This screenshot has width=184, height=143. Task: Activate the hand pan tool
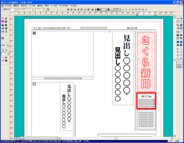181,59
